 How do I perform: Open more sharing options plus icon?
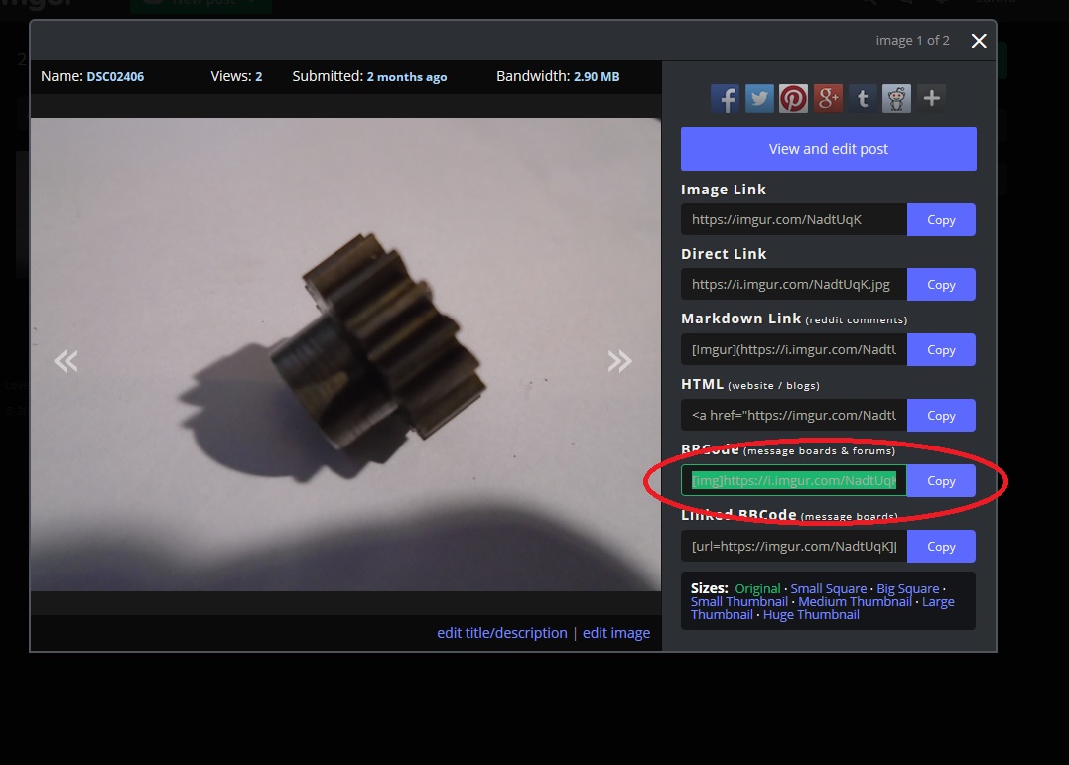(931, 99)
